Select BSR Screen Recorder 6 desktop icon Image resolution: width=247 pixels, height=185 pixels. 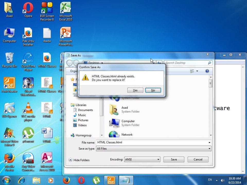47,12
